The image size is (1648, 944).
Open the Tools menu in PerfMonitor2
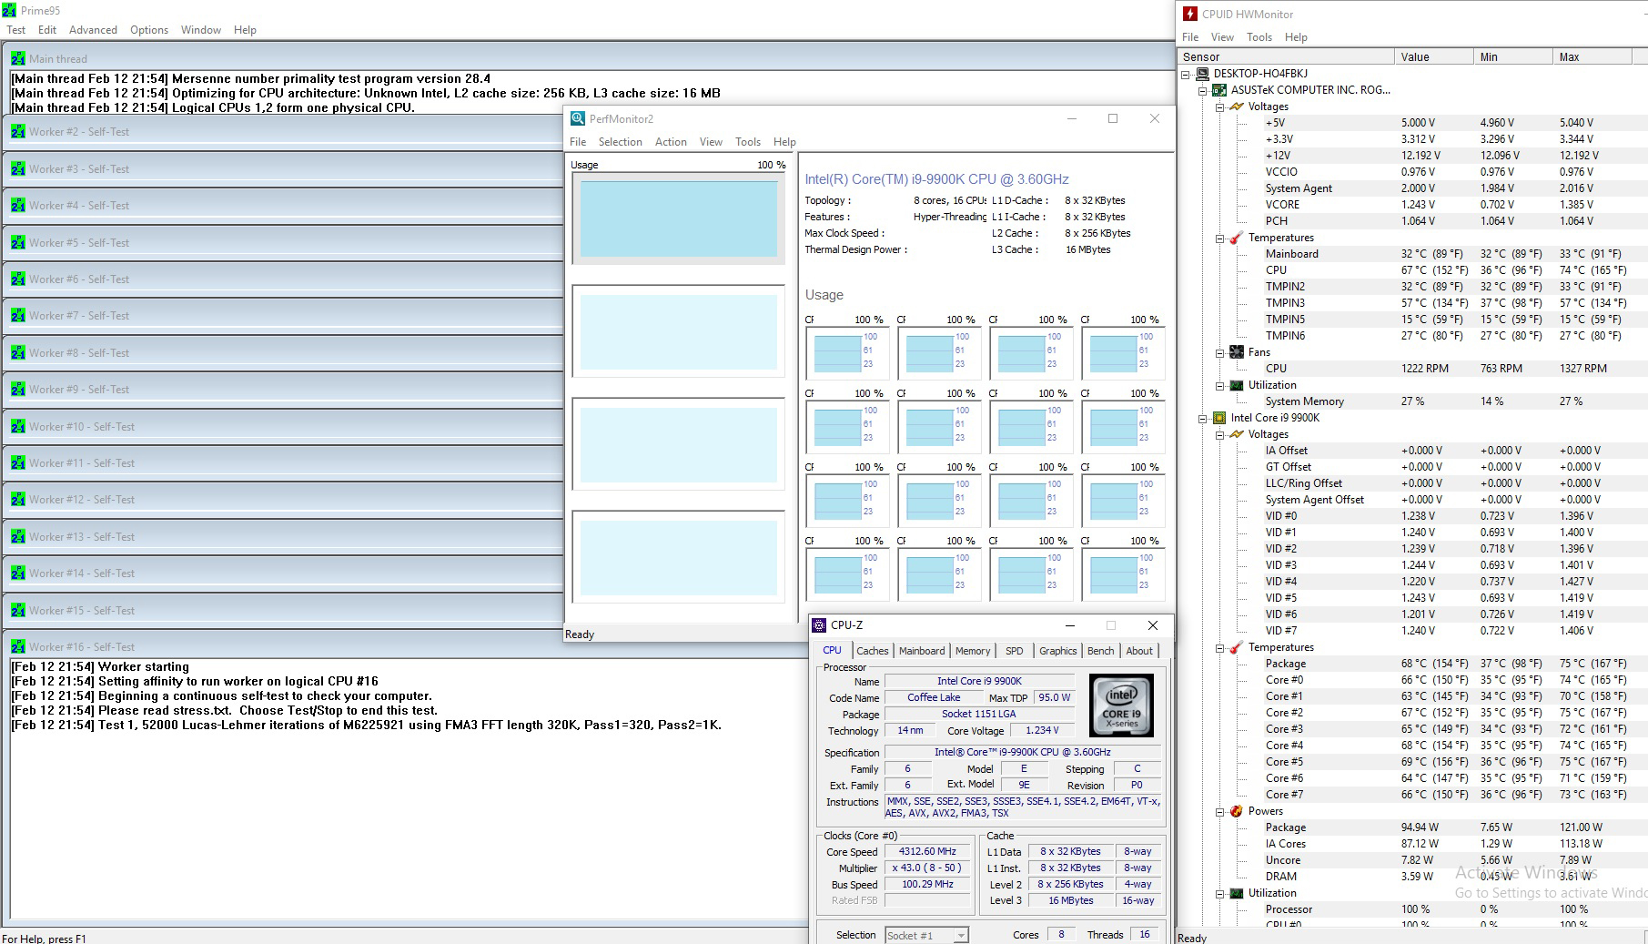pos(747,142)
